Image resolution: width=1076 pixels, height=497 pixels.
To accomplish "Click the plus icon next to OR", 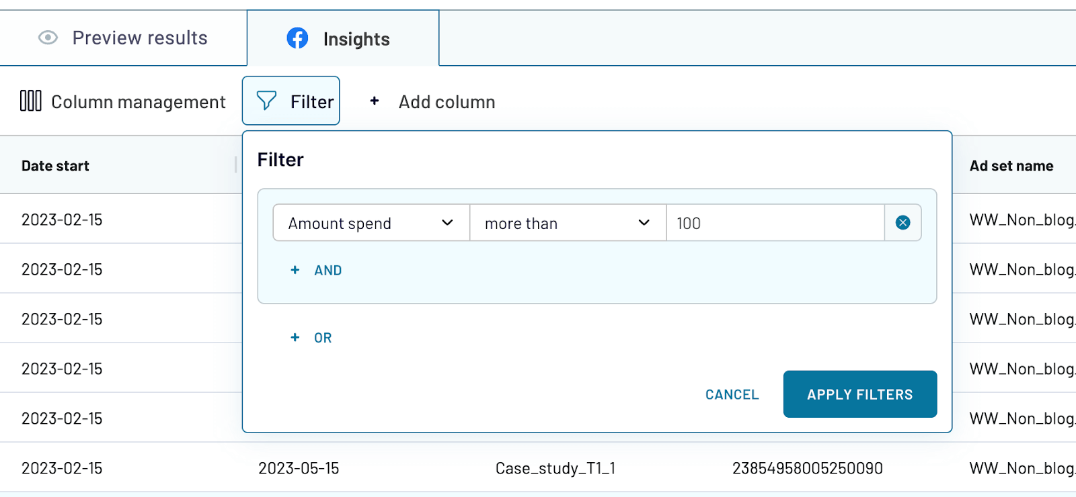I will pyautogui.click(x=295, y=338).
